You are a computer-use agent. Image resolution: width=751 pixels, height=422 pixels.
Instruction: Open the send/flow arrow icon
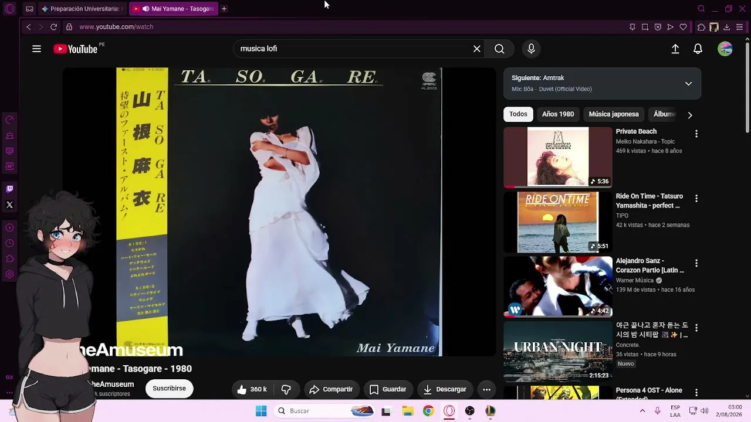point(670,27)
